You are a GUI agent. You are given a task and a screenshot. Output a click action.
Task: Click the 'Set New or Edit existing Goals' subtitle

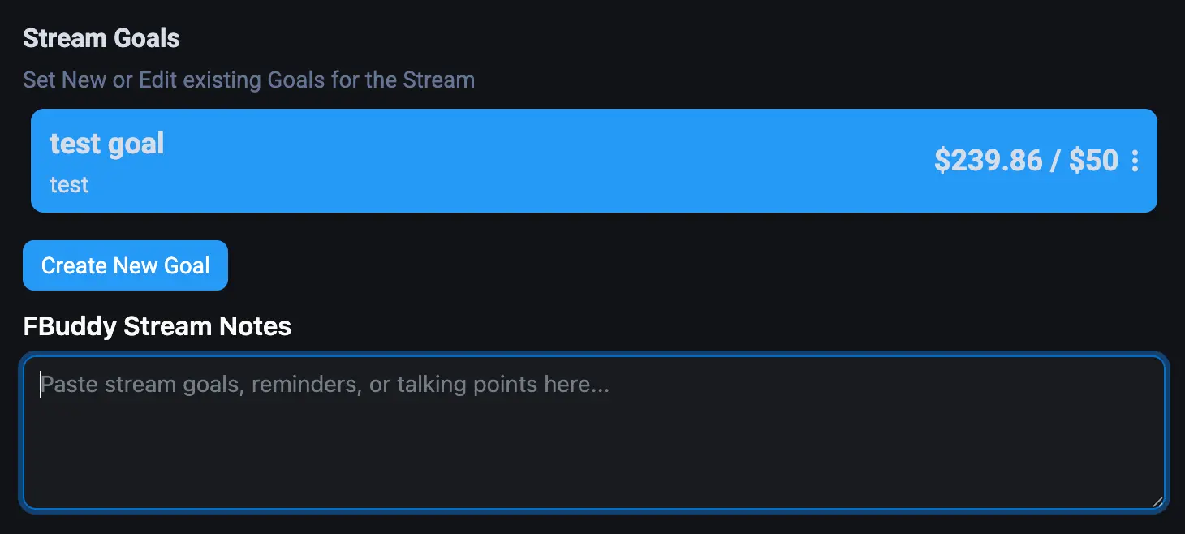click(x=248, y=80)
